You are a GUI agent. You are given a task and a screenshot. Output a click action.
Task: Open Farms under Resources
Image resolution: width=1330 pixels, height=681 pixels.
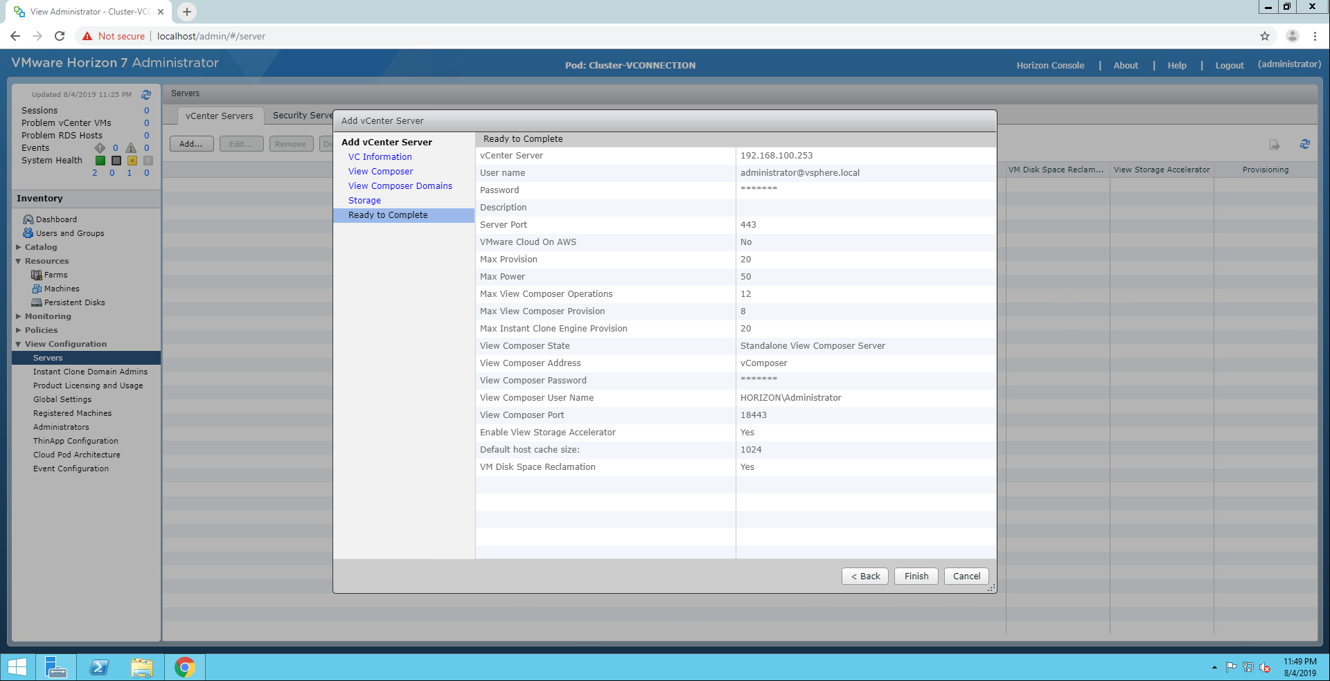[x=55, y=275]
